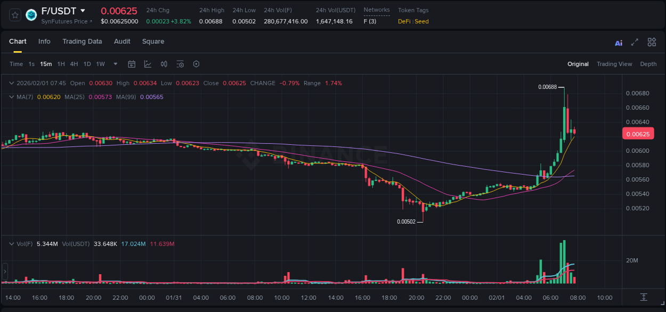This screenshot has height=312, width=666.
Task: Select the 1H timeframe
Action: tap(61, 64)
